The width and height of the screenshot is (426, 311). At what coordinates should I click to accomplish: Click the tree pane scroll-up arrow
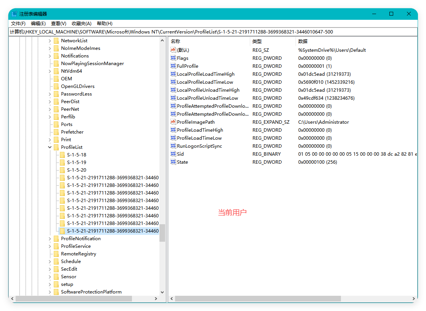click(162, 40)
